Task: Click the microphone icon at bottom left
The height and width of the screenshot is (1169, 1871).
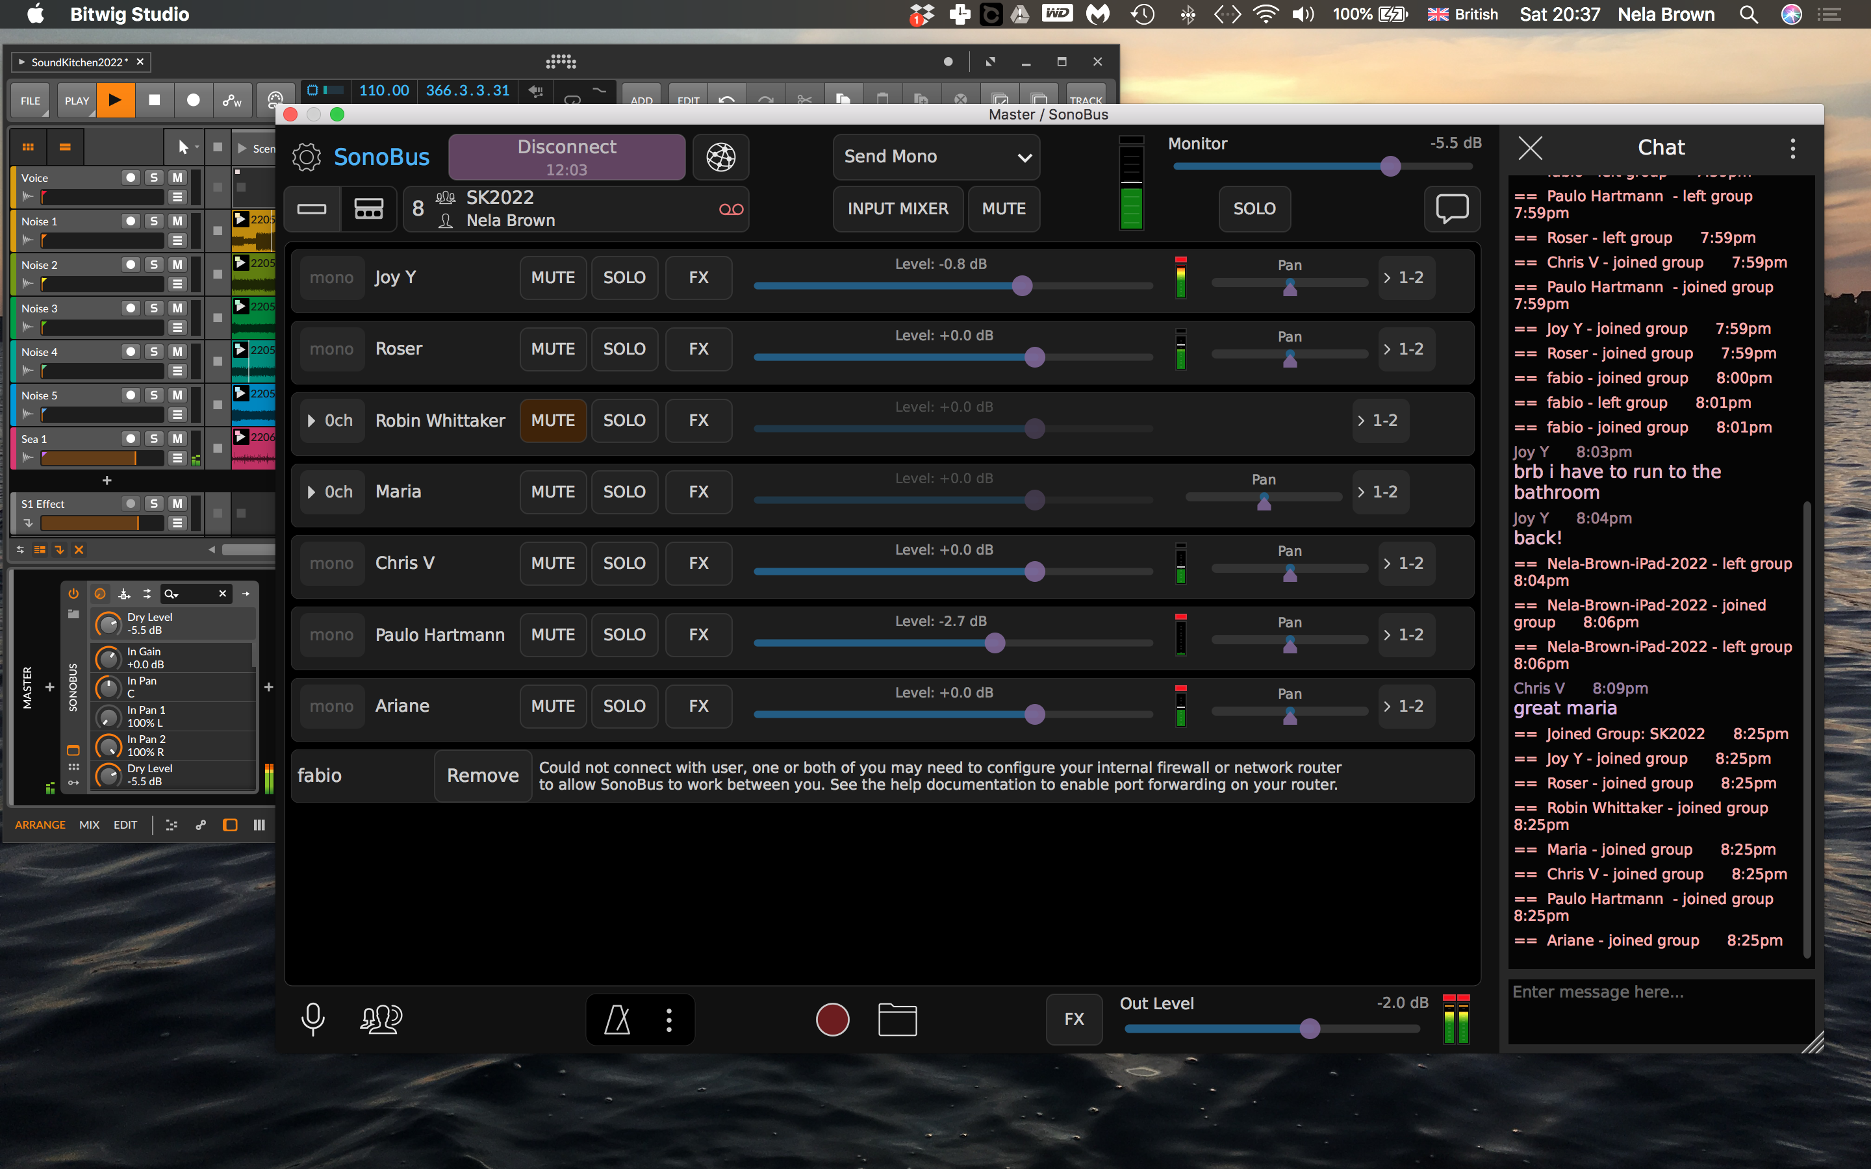Action: pyautogui.click(x=312, y=1020)
